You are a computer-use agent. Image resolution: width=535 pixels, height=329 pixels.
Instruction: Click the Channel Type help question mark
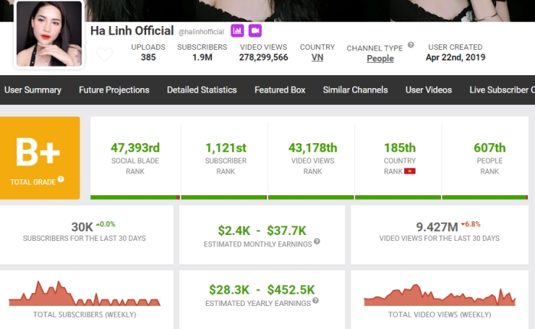(x=411, y=45)
